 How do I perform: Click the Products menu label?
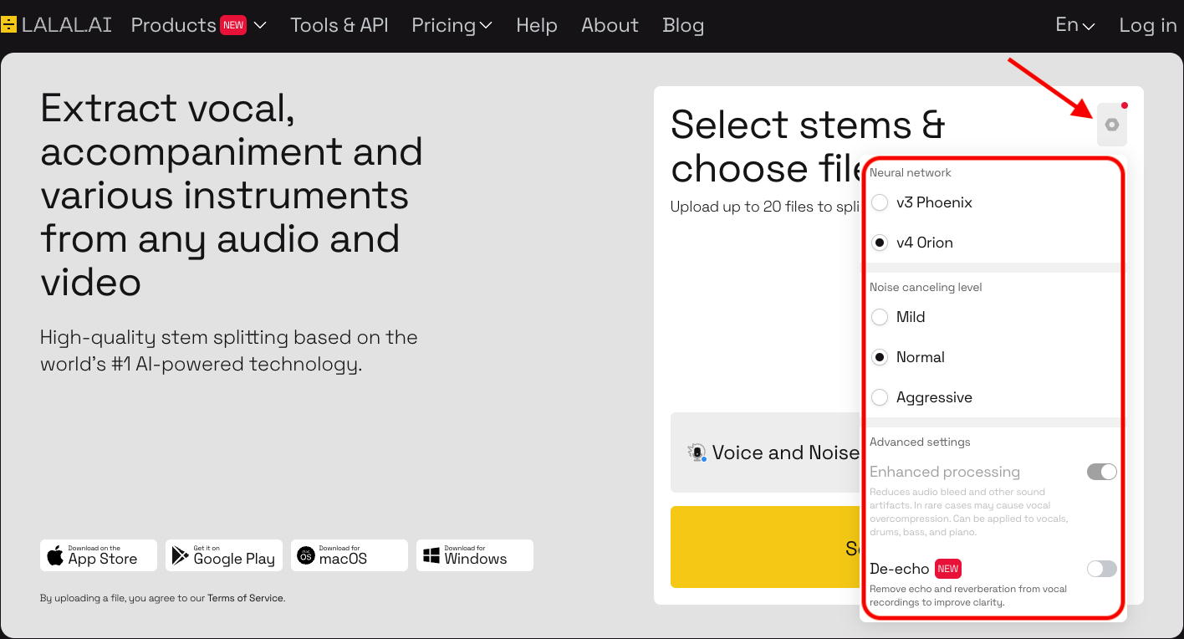(173, 25)
